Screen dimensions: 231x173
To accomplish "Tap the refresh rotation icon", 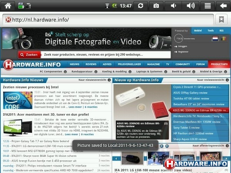I will 141,6.
